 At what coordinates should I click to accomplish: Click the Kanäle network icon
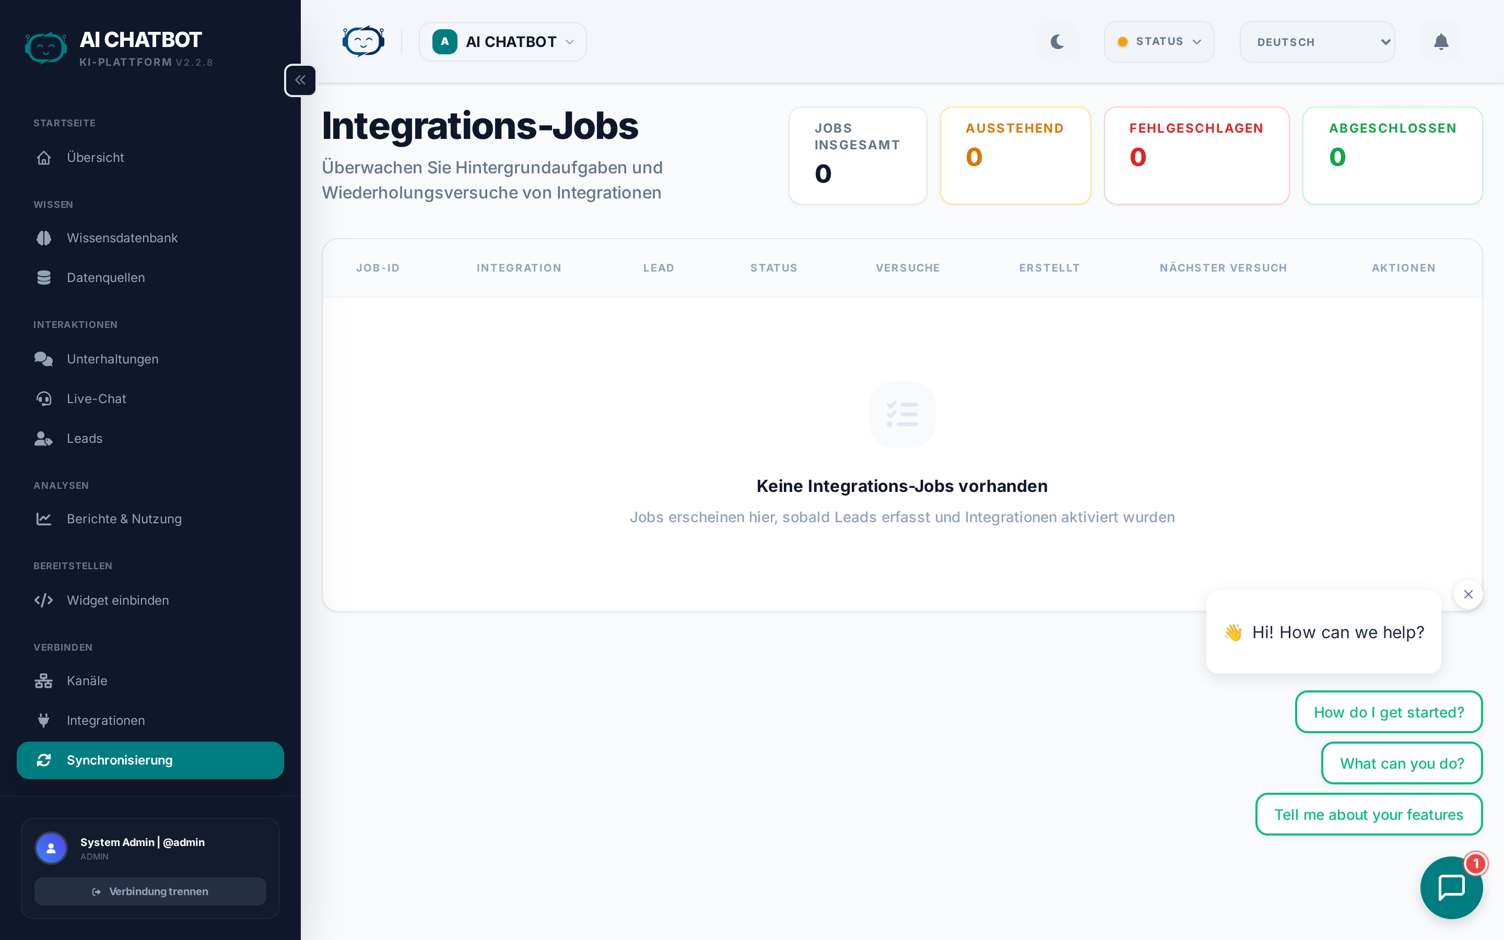pyautogui.click(x=43, y=681)
